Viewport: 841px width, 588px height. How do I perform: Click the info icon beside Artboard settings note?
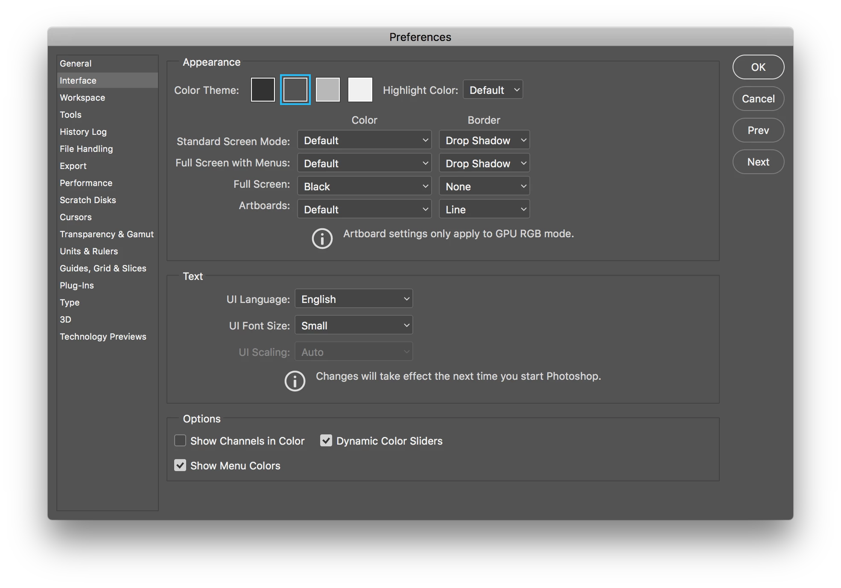(x=322, y=239)
